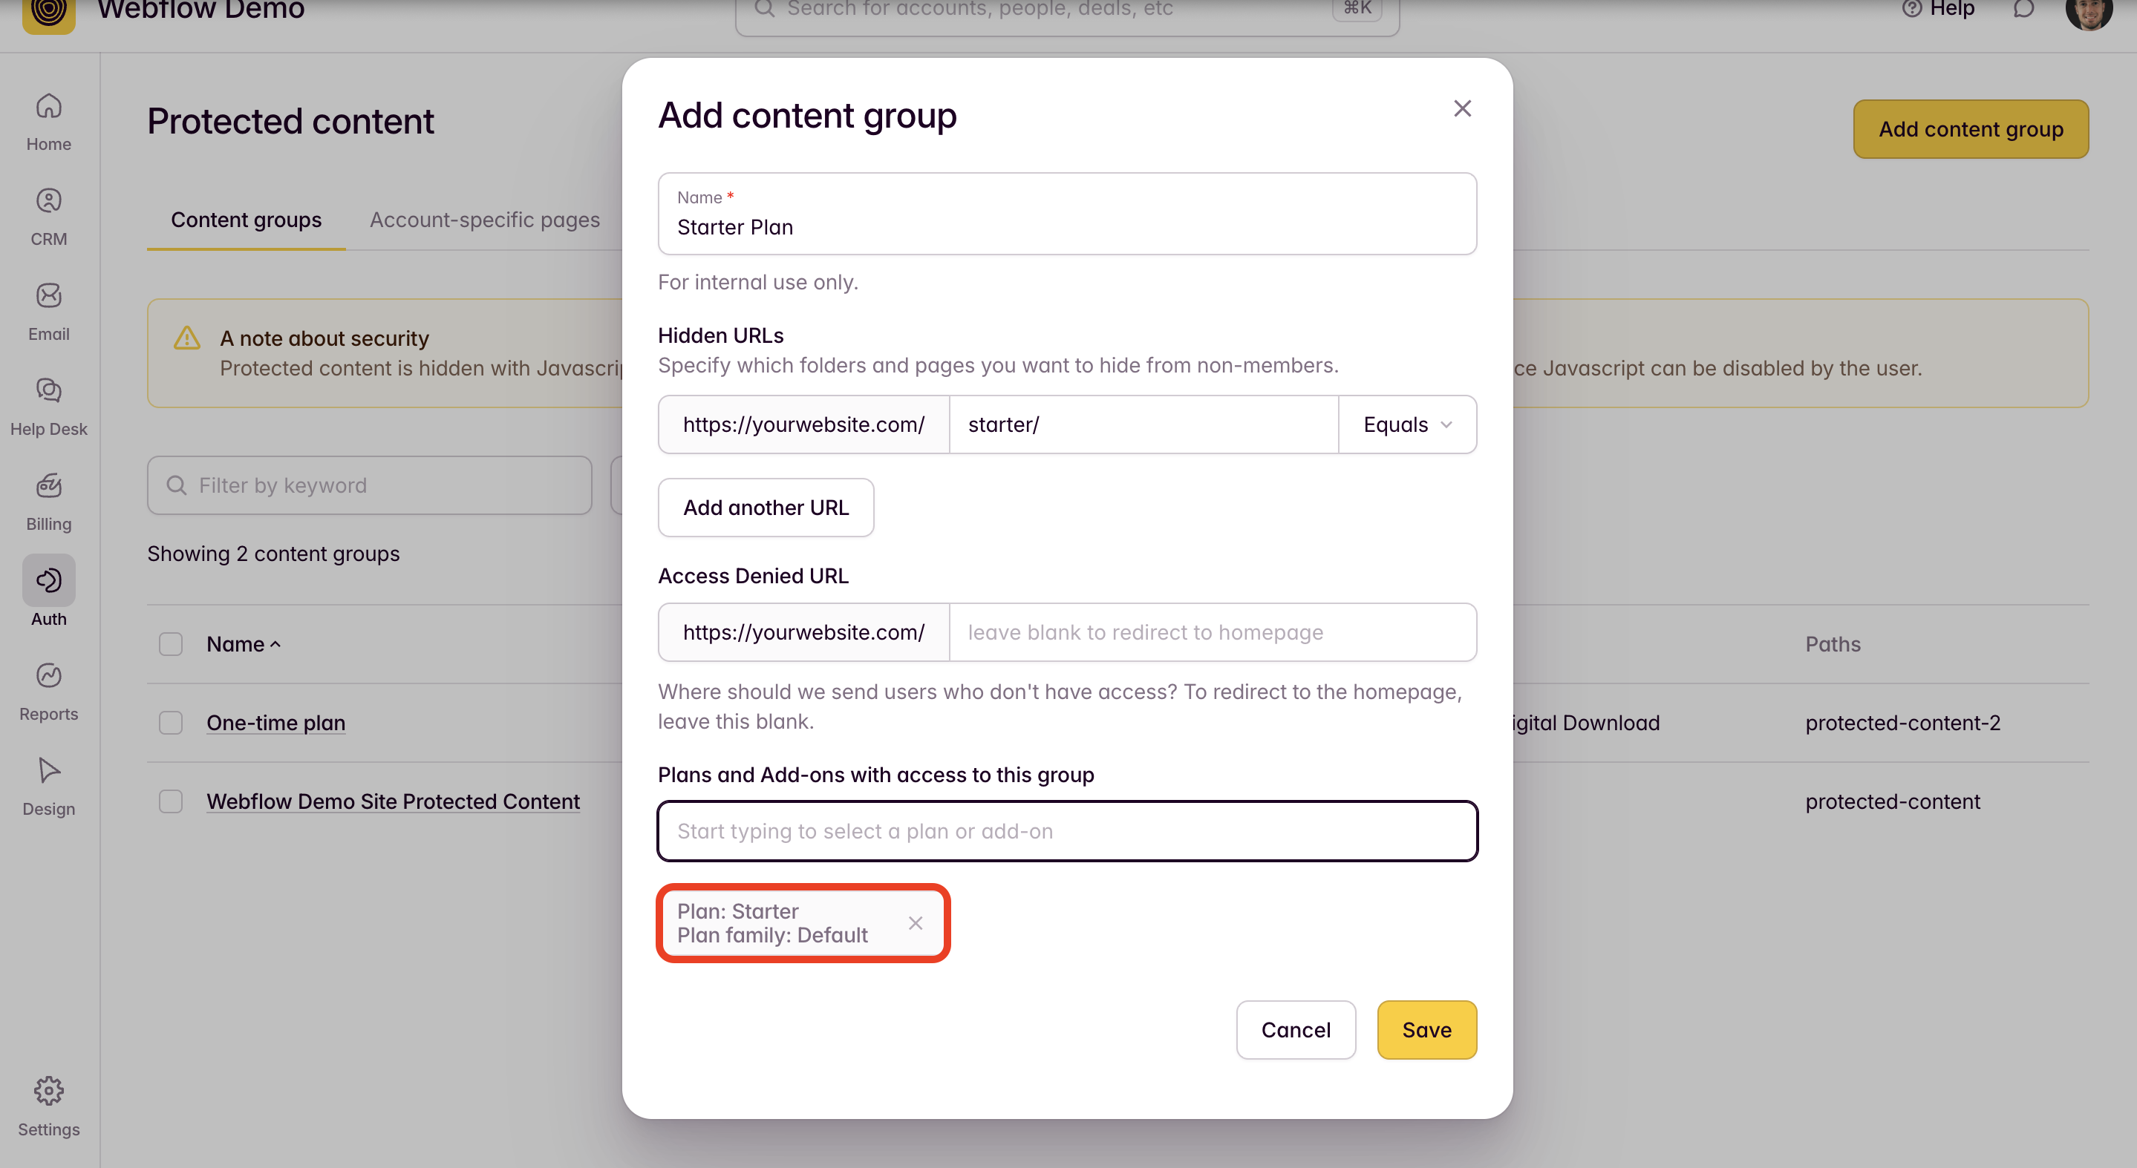Click the Access Denied URL input field
Screen dimensions: 2137x1168
[1211, 632]
